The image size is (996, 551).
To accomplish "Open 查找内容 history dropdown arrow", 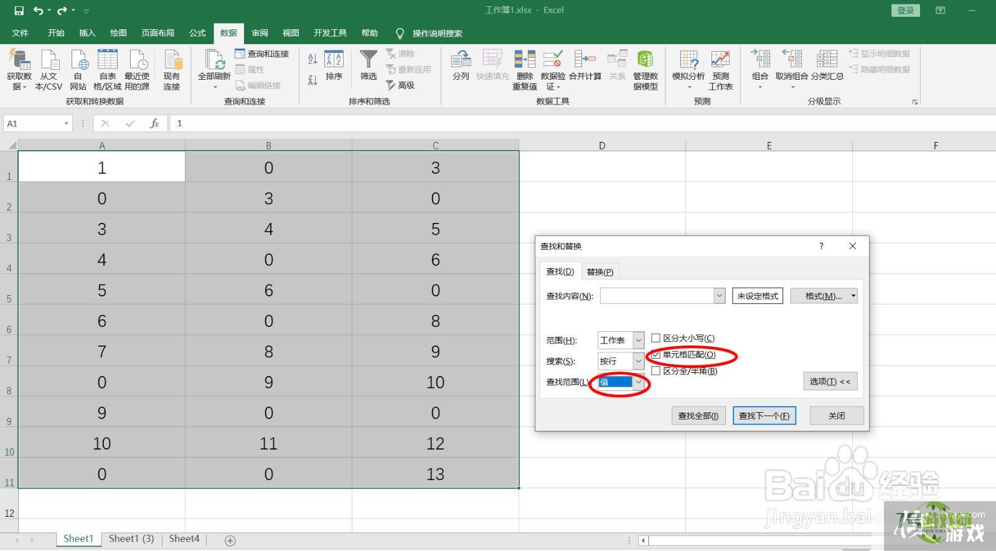I will (720, 296).
